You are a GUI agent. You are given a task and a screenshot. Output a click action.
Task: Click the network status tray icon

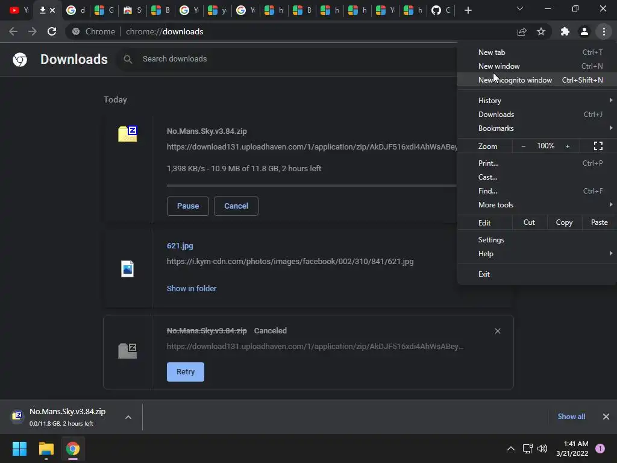(x=528, y=449)
